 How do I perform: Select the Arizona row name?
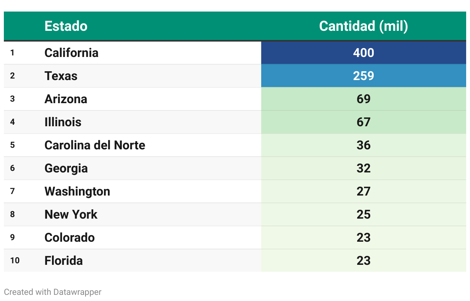click(66, 99)
